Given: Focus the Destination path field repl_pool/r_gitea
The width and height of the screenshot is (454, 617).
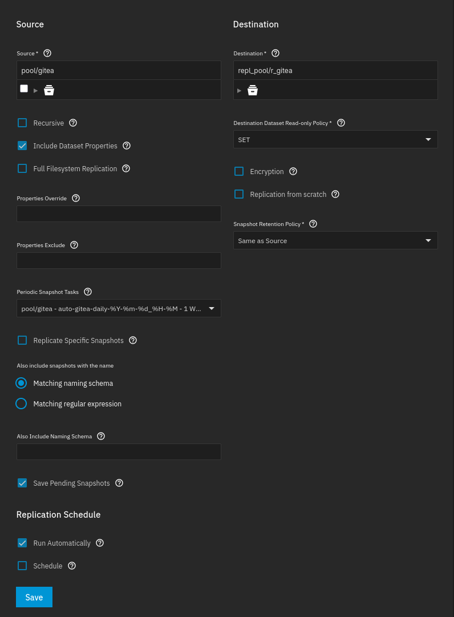Looking at the screenshot, I should (335, 70).
